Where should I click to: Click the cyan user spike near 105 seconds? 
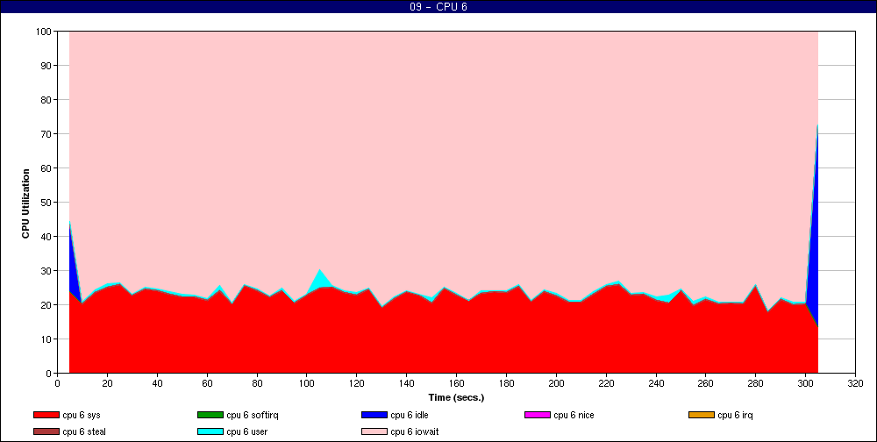coord(319,280)
